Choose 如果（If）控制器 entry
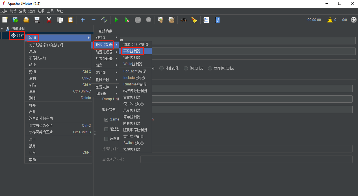Screen dimensions: 358x196 135,44
